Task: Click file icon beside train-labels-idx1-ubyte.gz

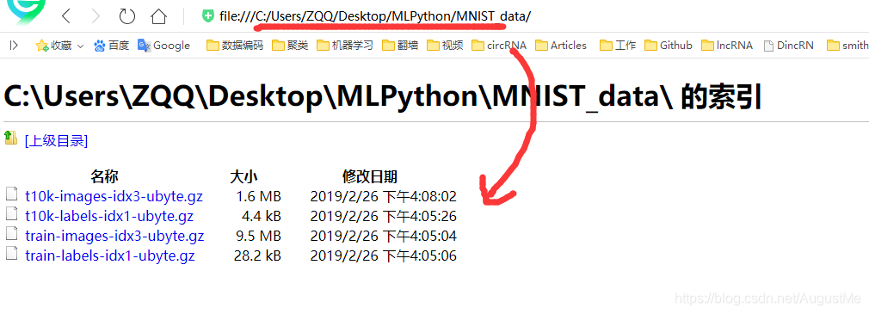Action: [x=12, y=254]
